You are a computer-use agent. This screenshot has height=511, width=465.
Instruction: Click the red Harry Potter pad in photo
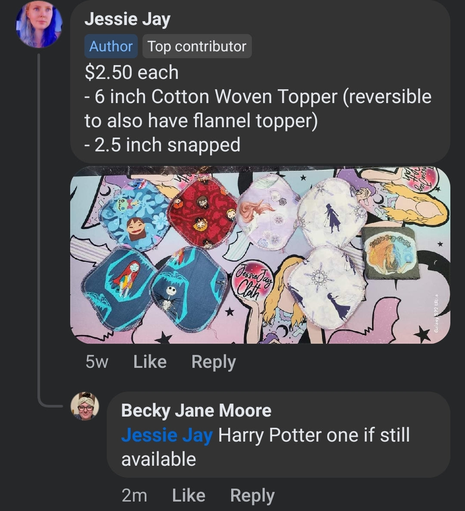(201, 211)
